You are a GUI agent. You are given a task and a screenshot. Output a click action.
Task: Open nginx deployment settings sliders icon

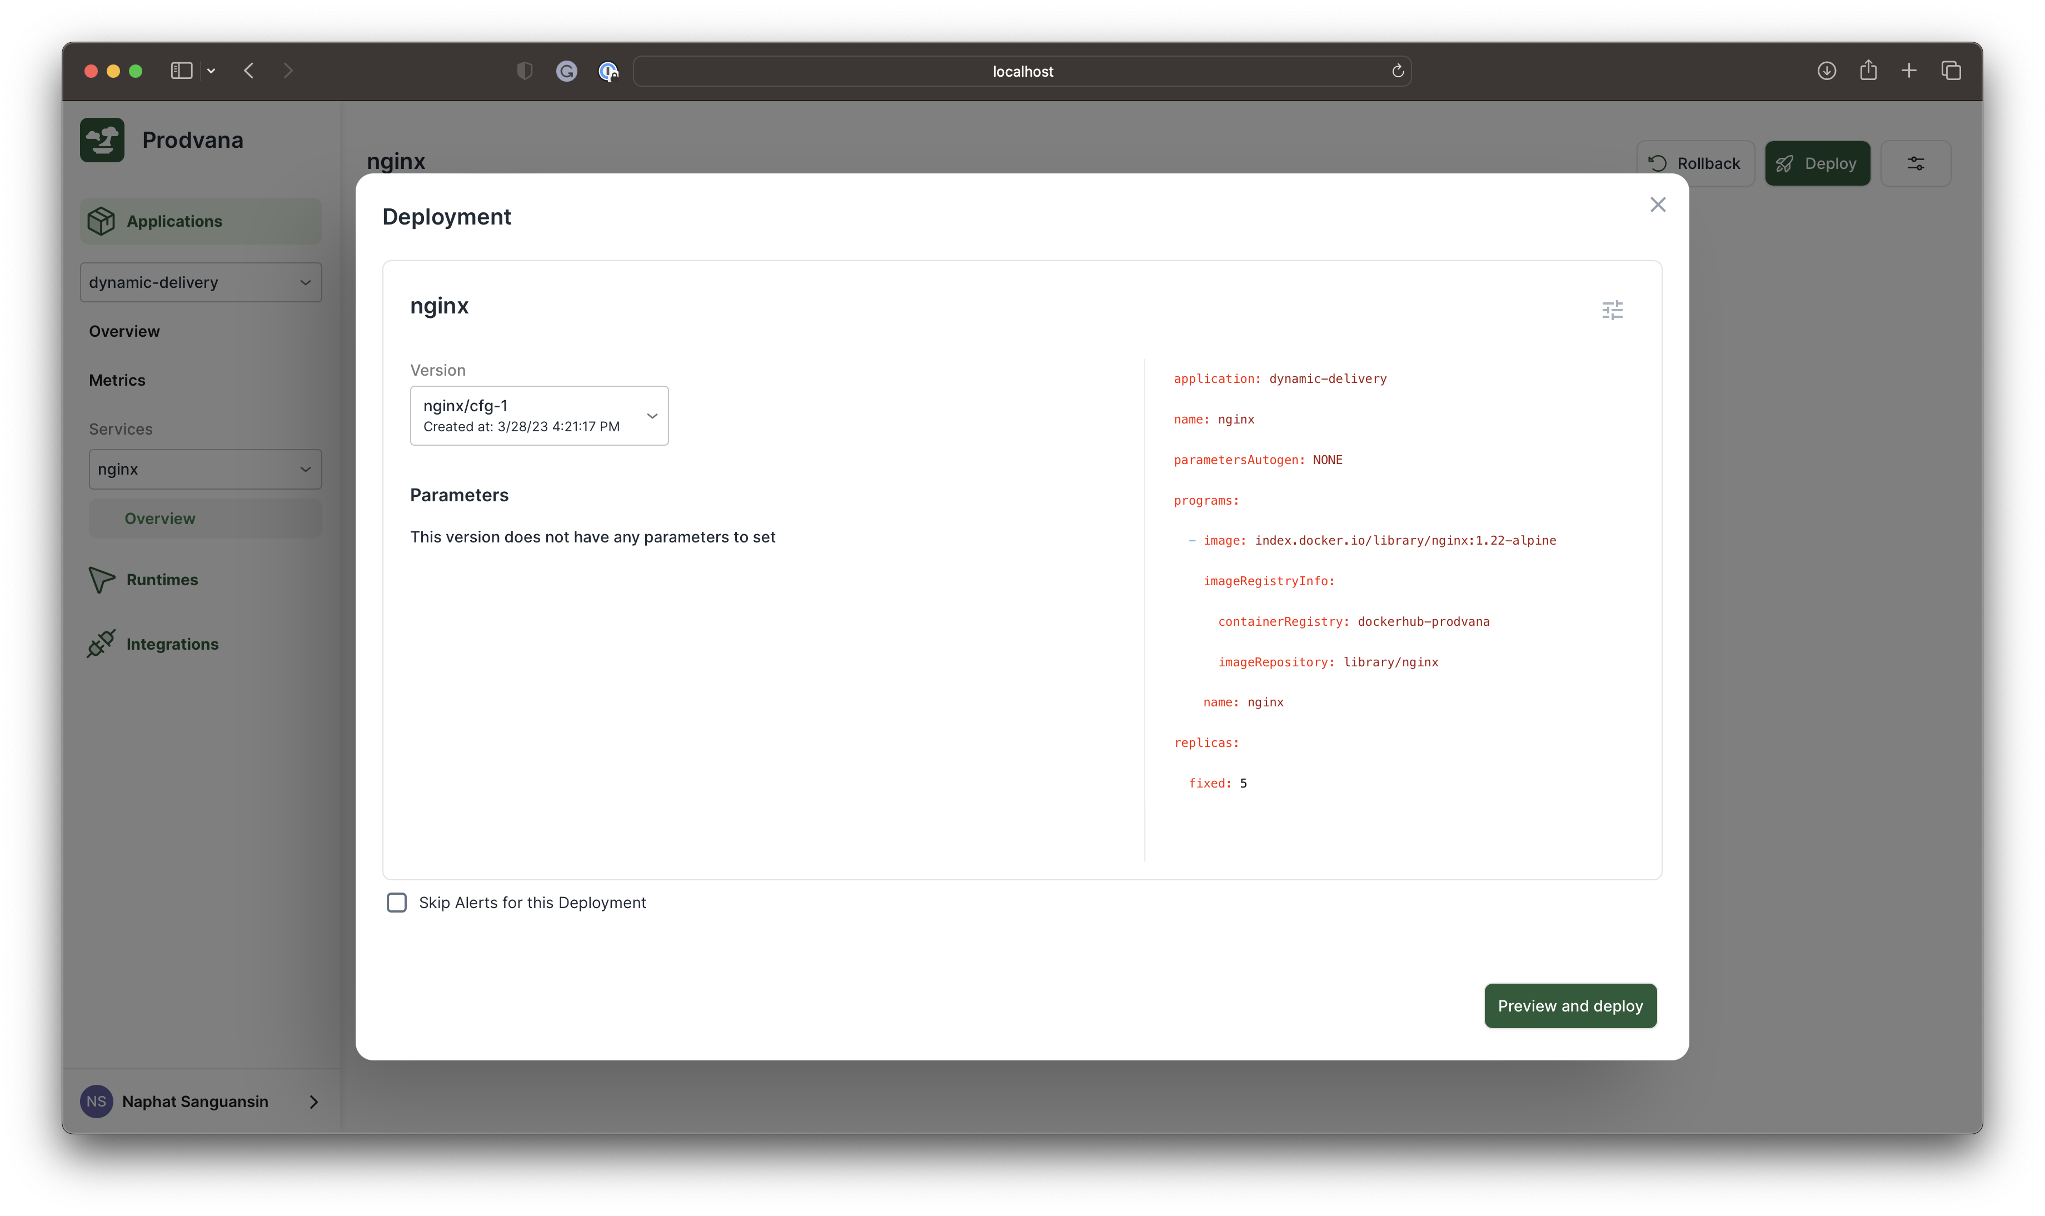point(1612,311)
